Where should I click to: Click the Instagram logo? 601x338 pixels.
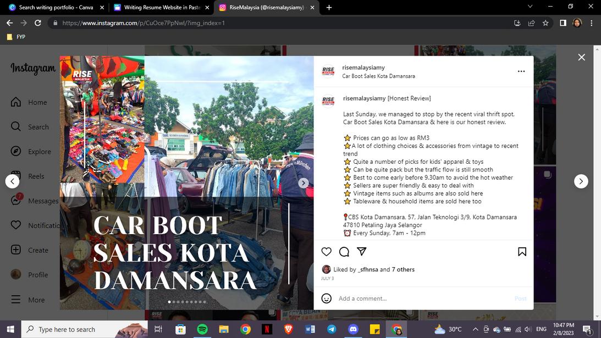(33, 68)
